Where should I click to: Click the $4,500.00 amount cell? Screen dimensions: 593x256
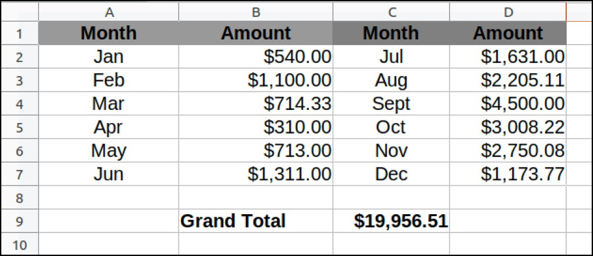508,103
